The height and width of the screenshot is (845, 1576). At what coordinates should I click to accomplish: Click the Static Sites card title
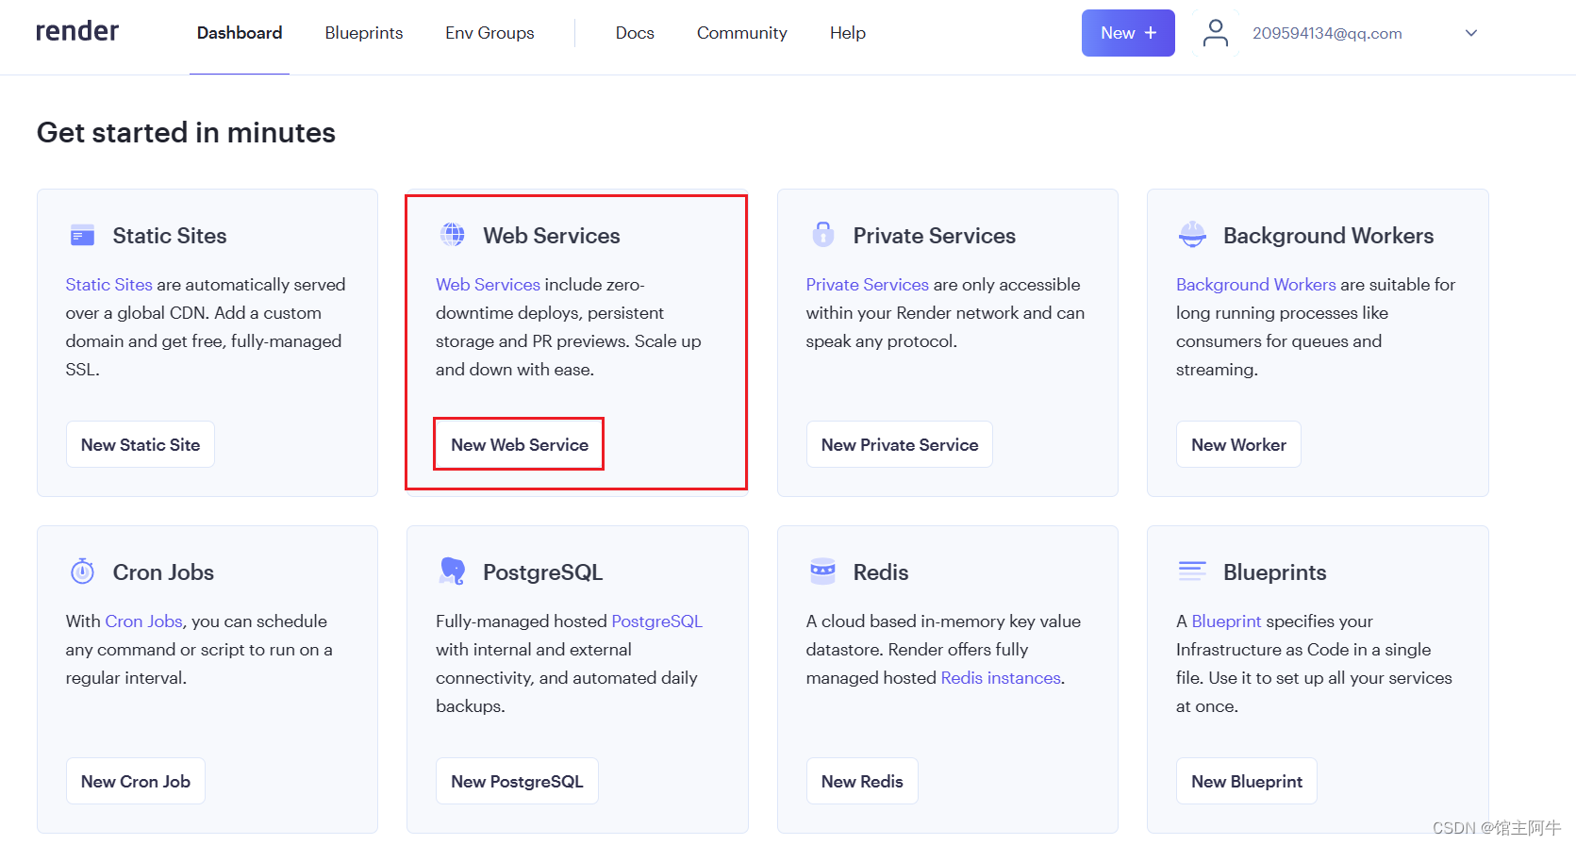pyautogui.click(x=170, y=235)
